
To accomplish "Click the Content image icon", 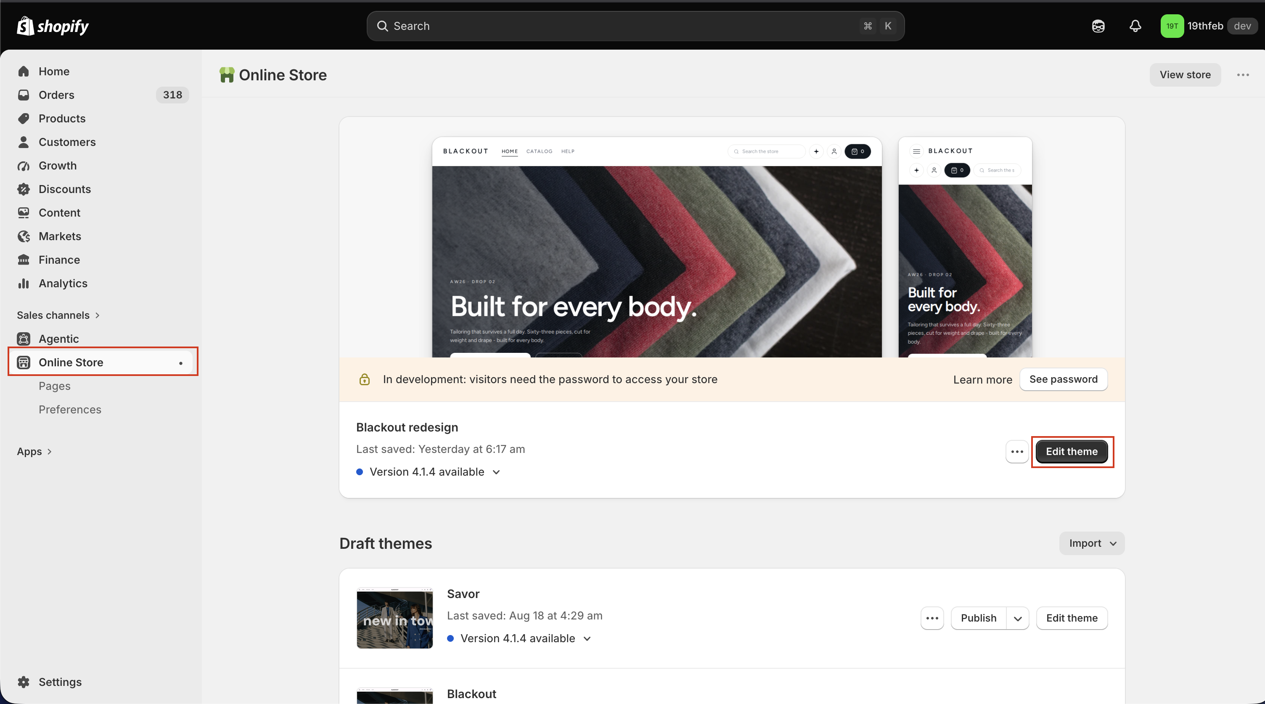I will (24, 212).
